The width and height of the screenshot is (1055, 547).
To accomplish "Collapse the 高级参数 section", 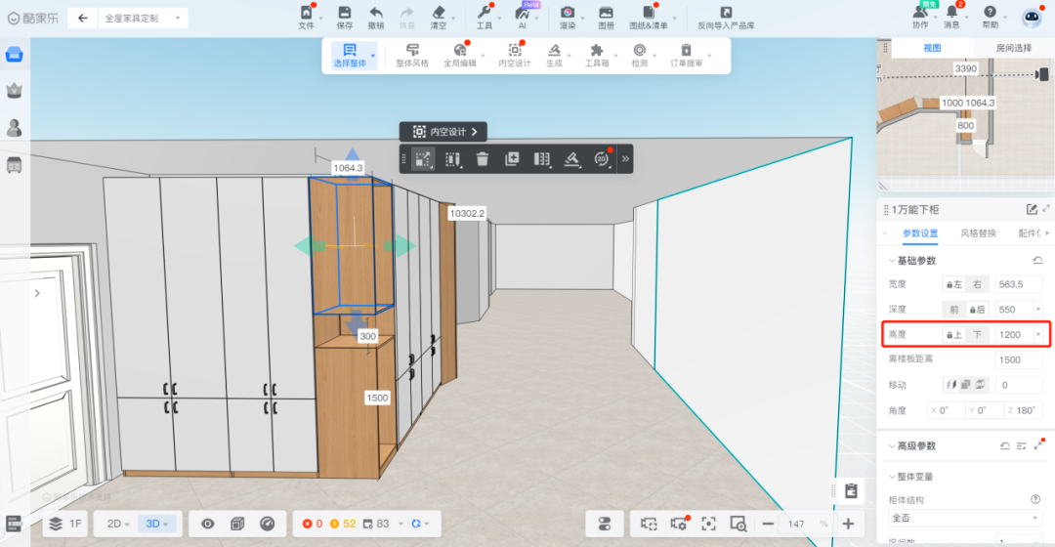I will point(892,446).
